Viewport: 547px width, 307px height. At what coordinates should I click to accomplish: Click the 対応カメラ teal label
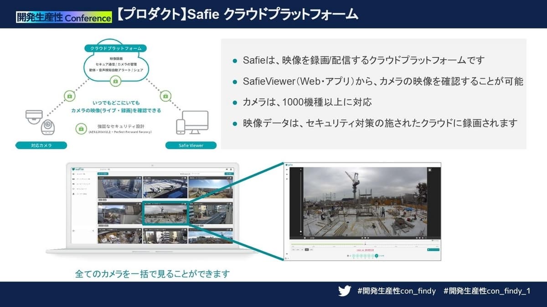click(41, 146)
